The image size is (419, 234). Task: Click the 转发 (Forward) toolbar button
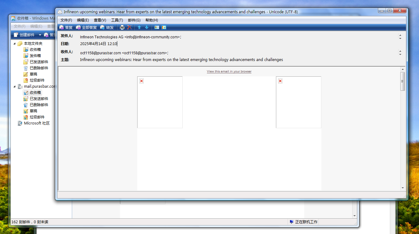click(107, 27)
